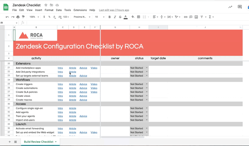The image size is (249, 146).
Task: Click the Add sheet plus button
Action: click(10, 142)
